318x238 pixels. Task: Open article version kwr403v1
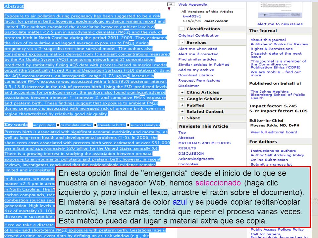(192, 16)
